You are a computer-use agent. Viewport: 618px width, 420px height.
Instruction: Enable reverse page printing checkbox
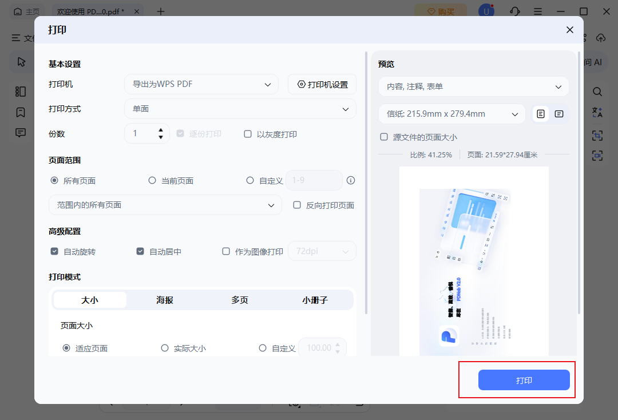click(297, 205)
